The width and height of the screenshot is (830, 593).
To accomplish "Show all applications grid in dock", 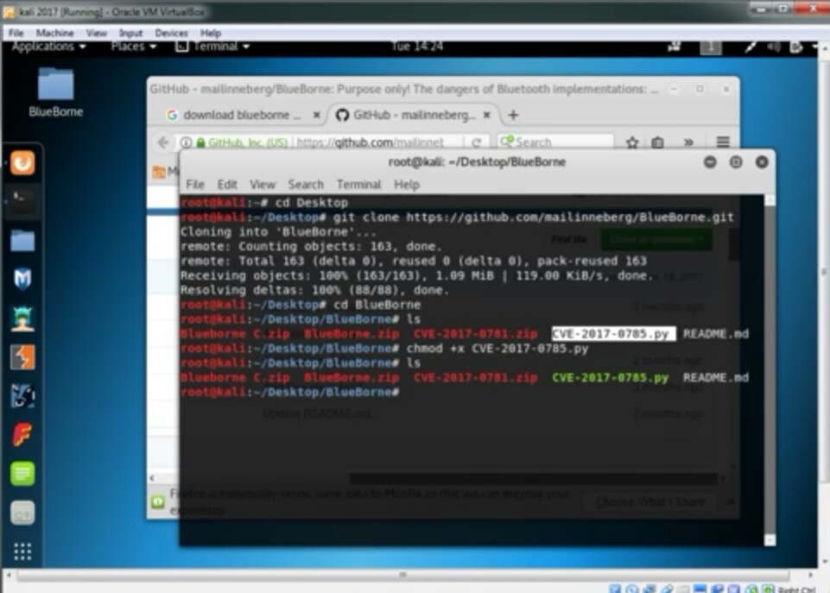I will 22,552.
